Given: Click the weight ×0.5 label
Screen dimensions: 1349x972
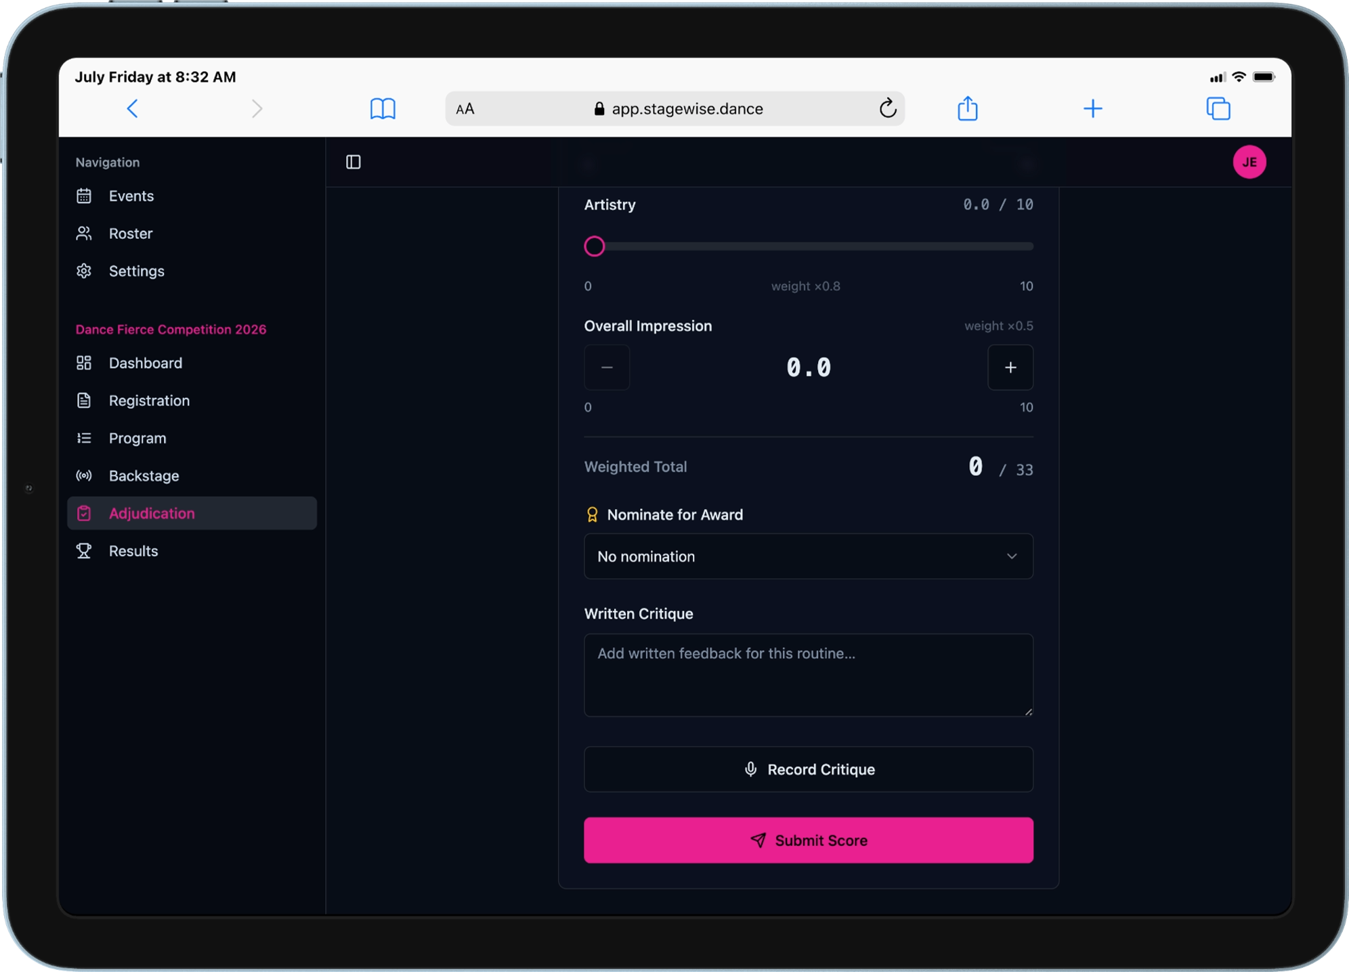Looking at the screenshot, I should coord(999,326).
